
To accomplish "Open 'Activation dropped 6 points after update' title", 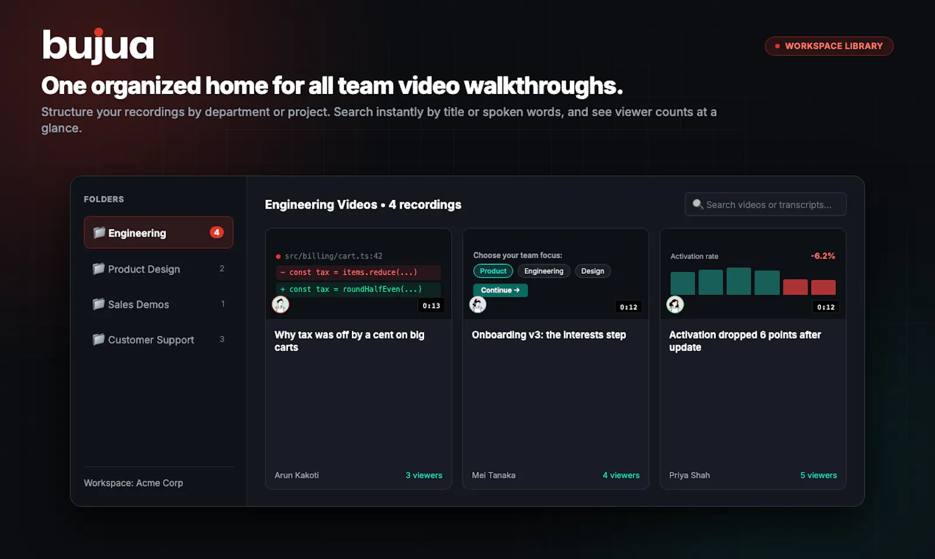I will tap(745, 341).
